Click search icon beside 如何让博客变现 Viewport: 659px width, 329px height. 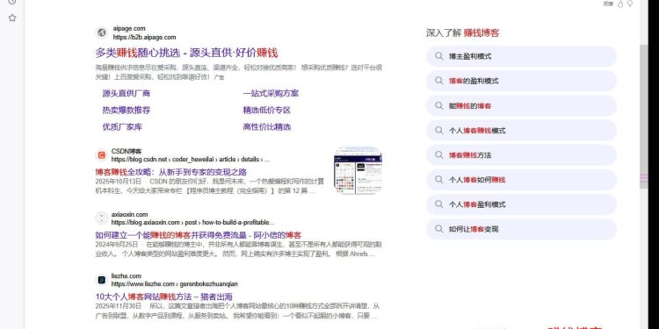(x=438, y=229)
